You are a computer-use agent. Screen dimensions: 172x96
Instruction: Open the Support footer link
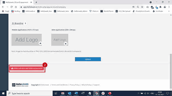[96, 85]
